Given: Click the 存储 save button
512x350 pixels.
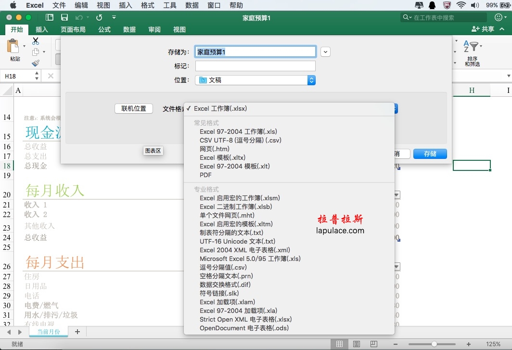Looking at the screenshot, I should pyautogui.click(x=430, y=154).
